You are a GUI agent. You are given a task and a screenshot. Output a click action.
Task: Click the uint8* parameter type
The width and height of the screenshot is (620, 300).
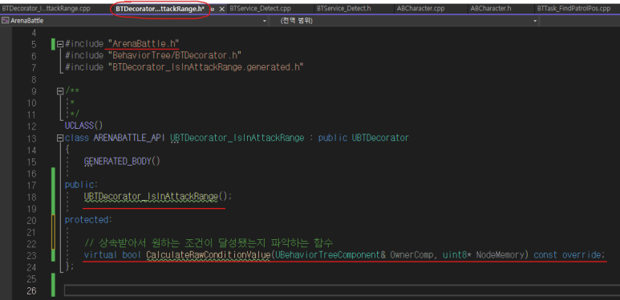(457, 255)
